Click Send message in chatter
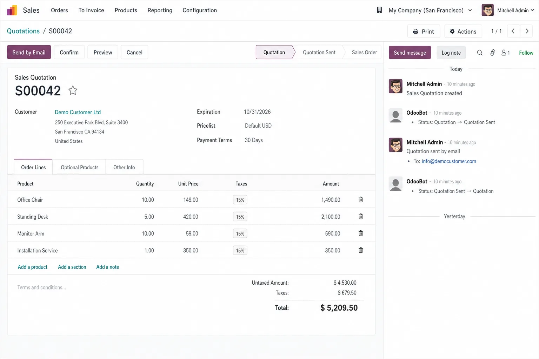 pyautogui.click(x=410, y=53)
